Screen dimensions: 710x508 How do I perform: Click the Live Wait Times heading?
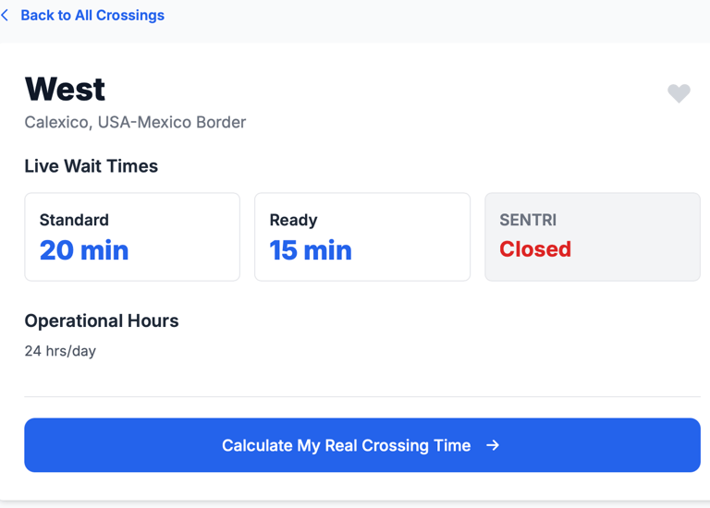click(91, 166)
